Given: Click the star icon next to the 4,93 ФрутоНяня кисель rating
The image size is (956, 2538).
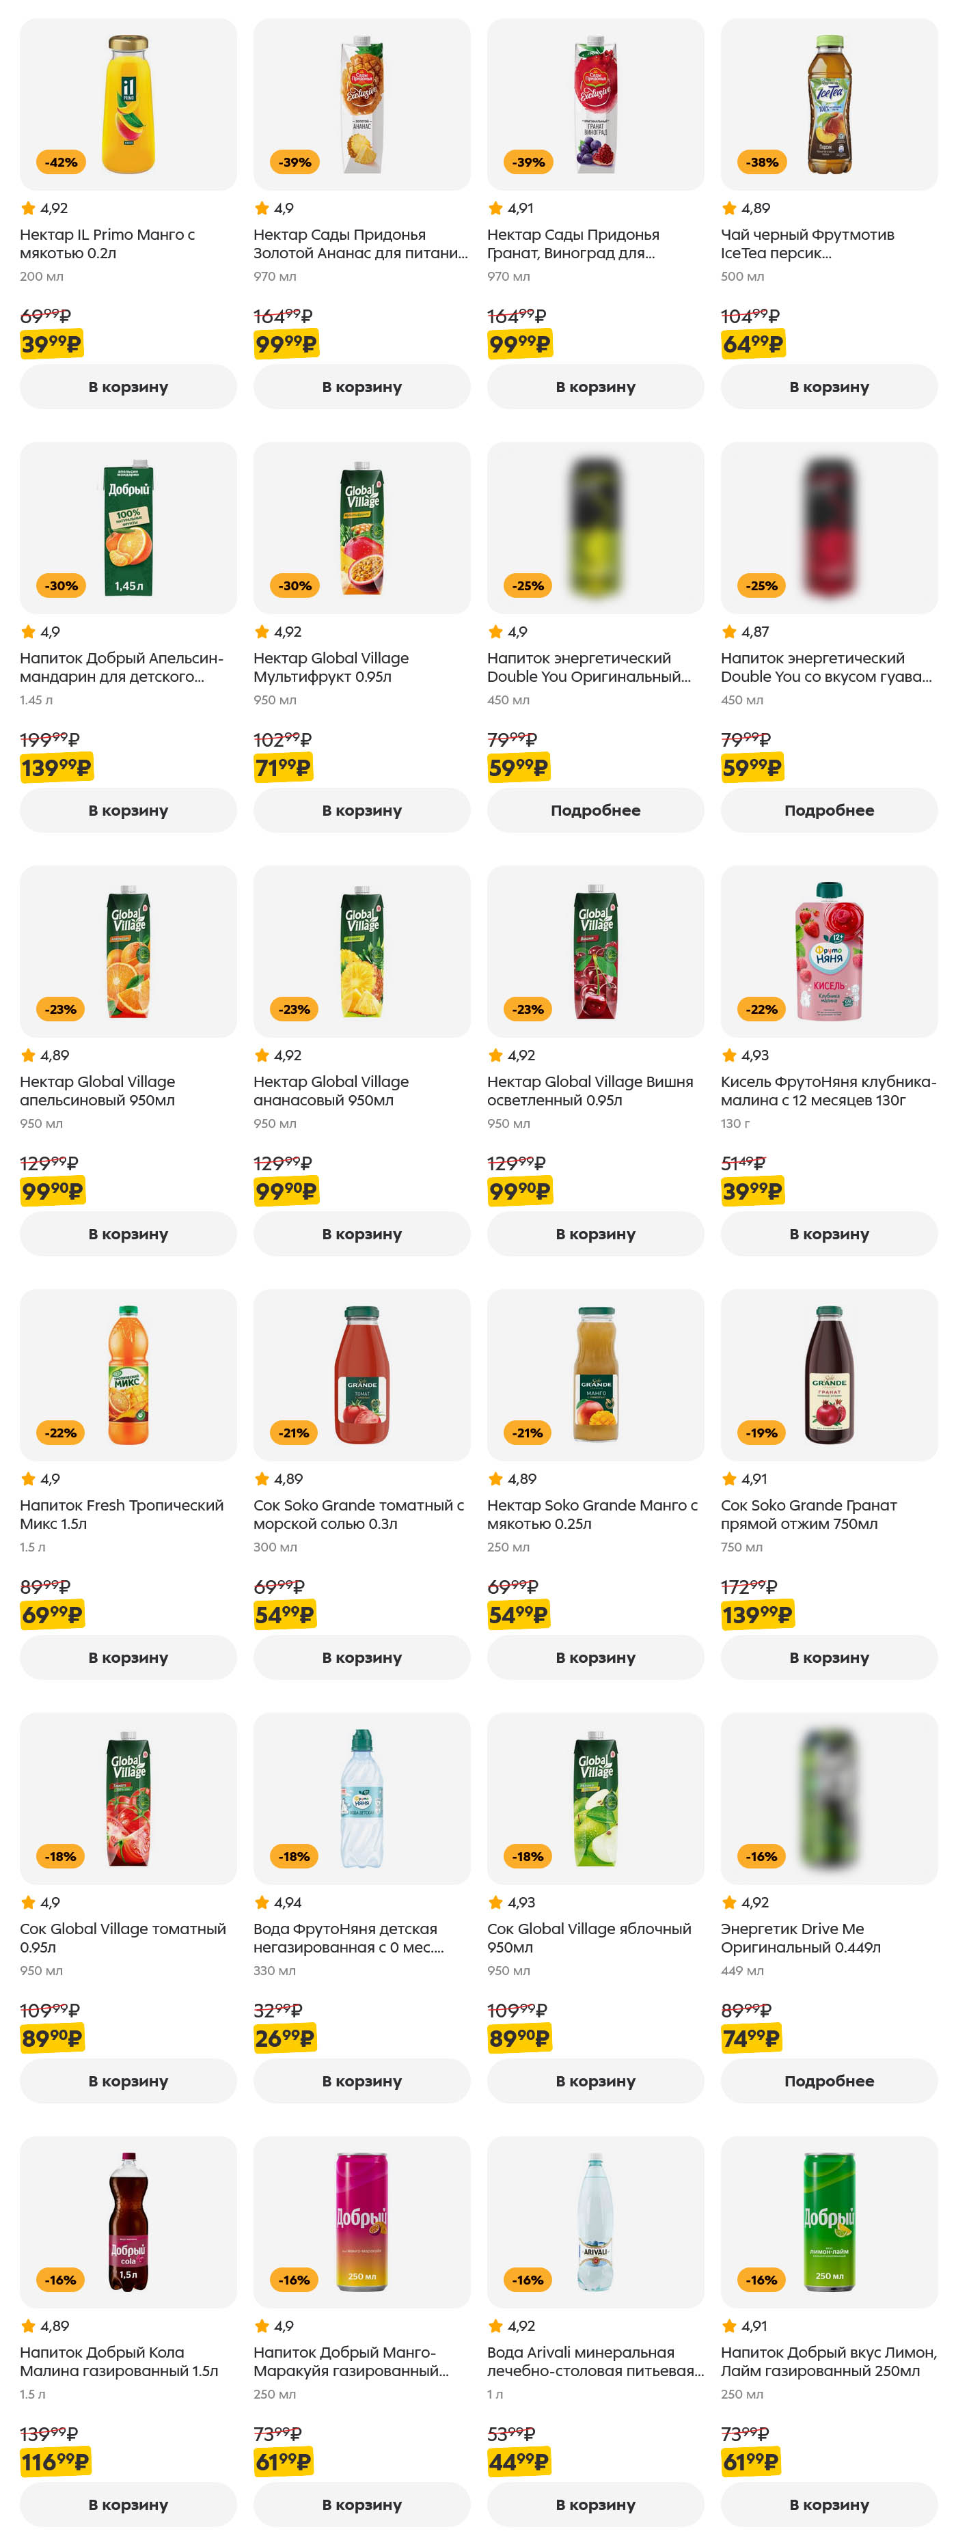Looking at the screenshot, I should [729, 1056].
